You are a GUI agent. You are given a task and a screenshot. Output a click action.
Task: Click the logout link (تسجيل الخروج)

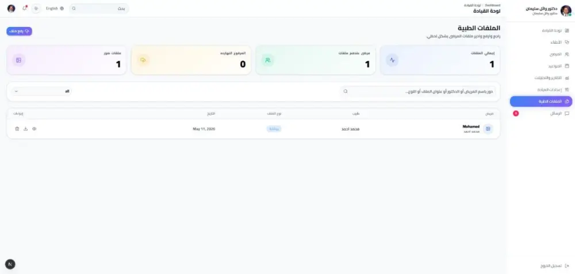554,265
